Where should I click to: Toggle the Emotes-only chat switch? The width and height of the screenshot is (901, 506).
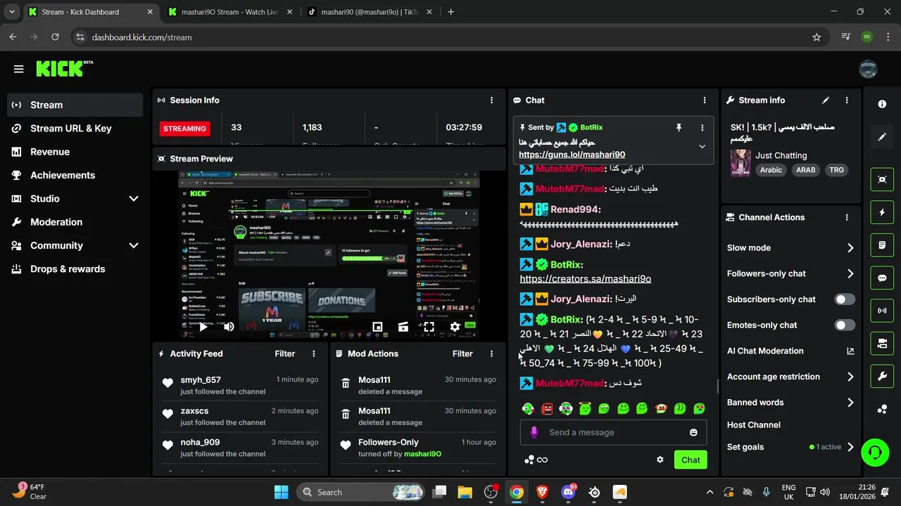point(845,325)
